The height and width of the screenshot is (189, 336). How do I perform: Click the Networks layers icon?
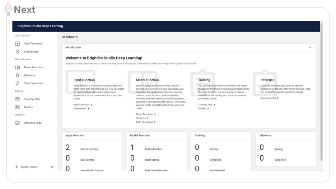[x=17, y=75]
